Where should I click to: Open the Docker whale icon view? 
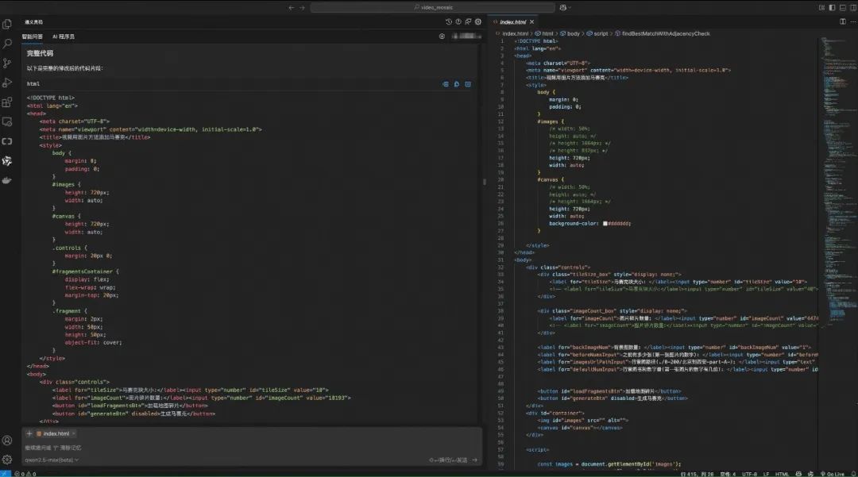7,180
